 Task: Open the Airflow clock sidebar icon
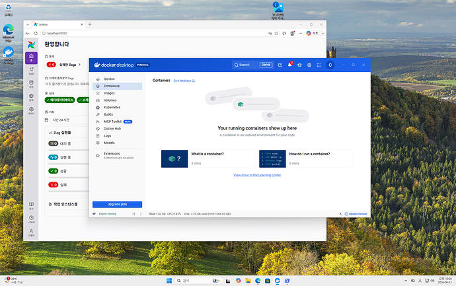coord(31,219)
